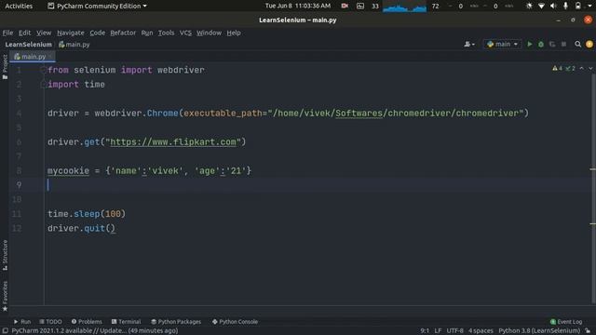Open the Project tool window on left sidebar

(5, 67)
